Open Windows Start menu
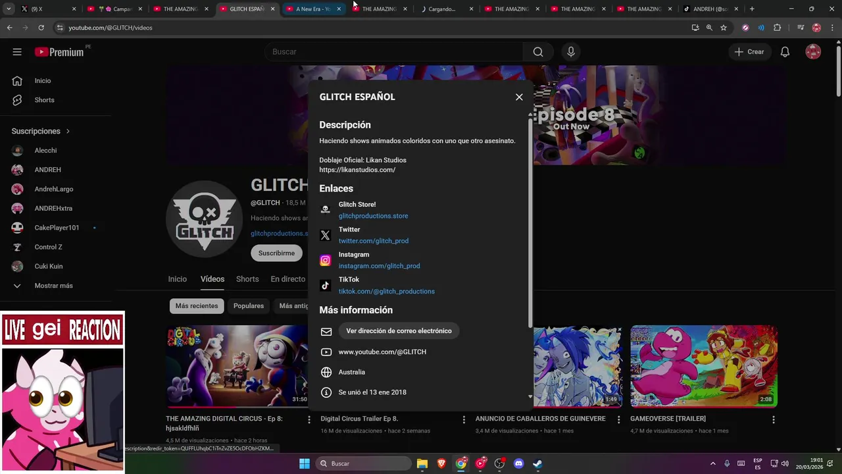Image resolution: width=842 pixels, height=474 pixels. pyautogui.click(x=305, y=463)
